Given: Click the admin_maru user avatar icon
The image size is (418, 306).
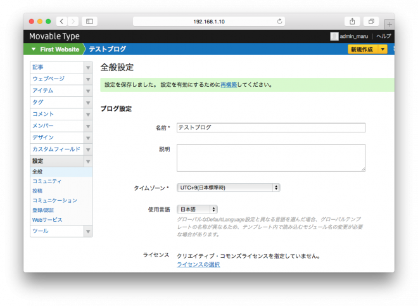Looking at the screenshot, I should (334, 37).
